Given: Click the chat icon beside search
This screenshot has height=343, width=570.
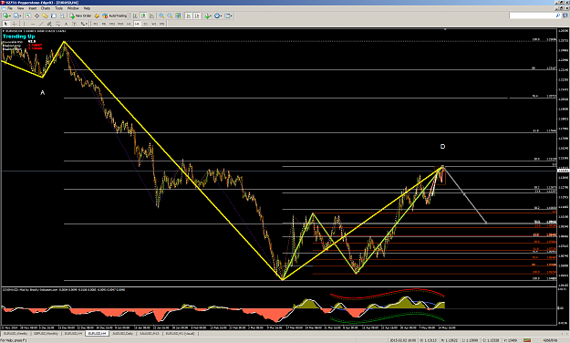Looking at the screenshot, I should [x=565, y=16].
